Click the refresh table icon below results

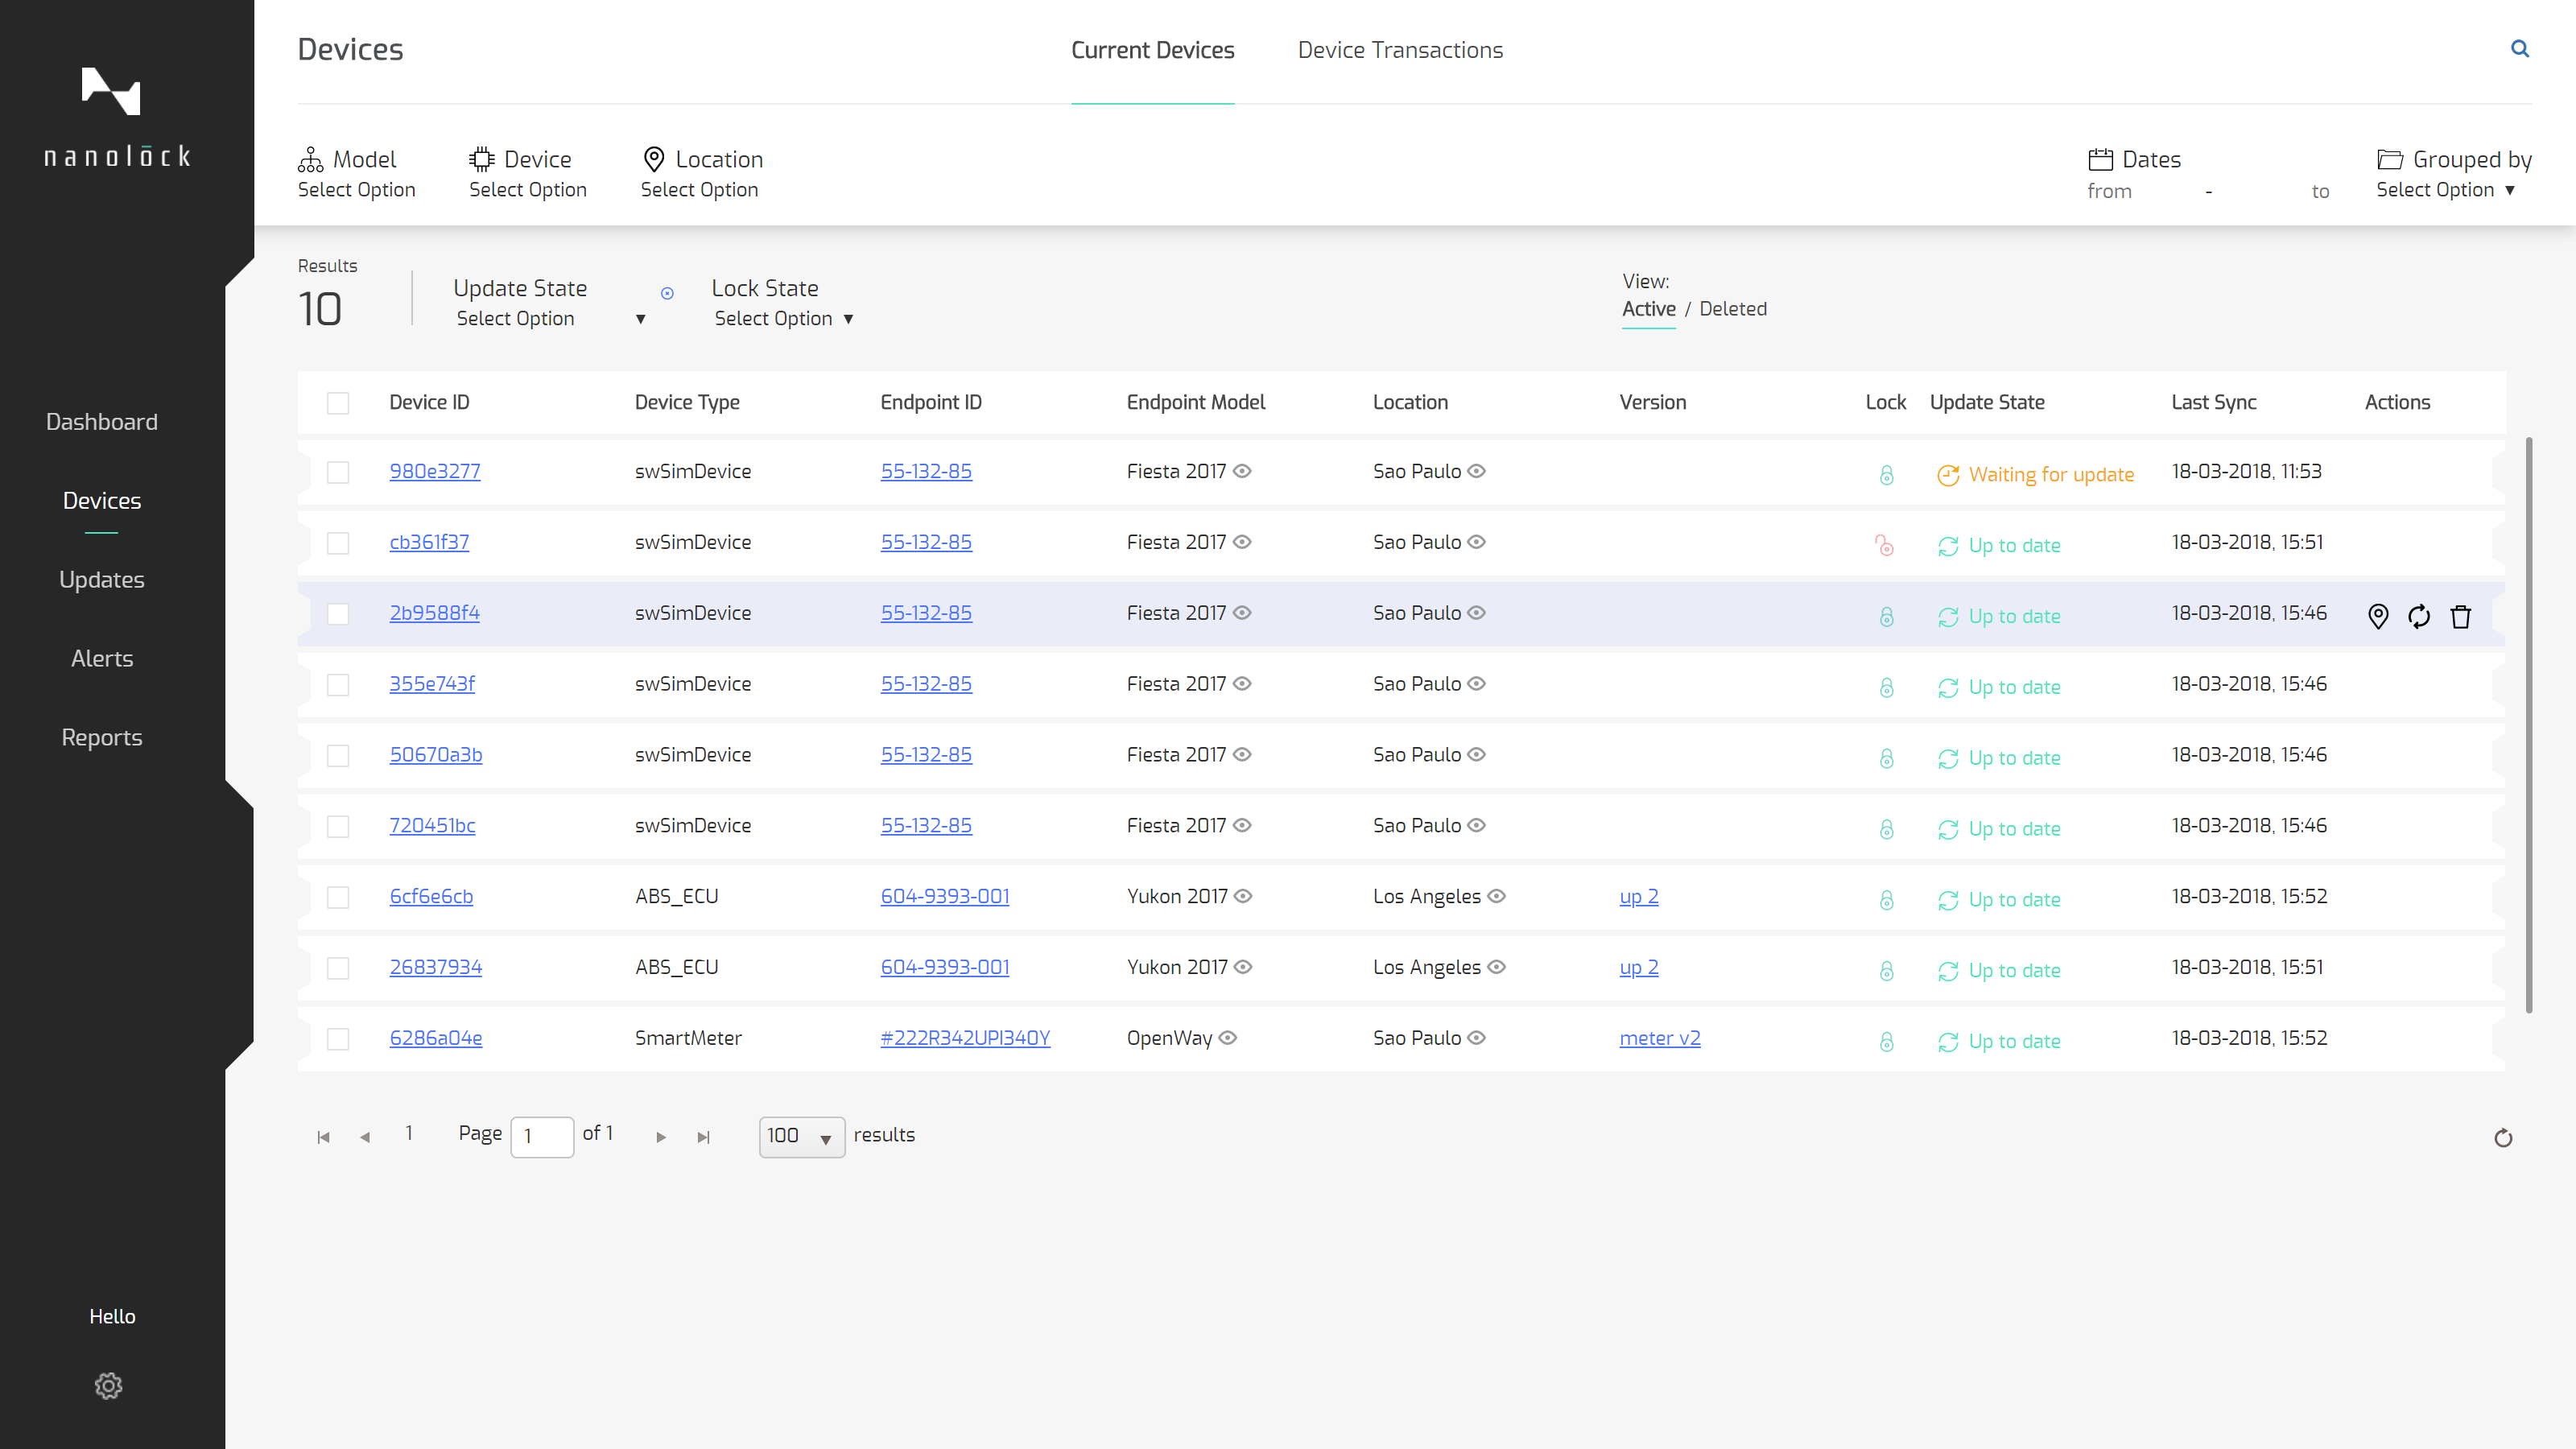click(x=2503, y=1138)
